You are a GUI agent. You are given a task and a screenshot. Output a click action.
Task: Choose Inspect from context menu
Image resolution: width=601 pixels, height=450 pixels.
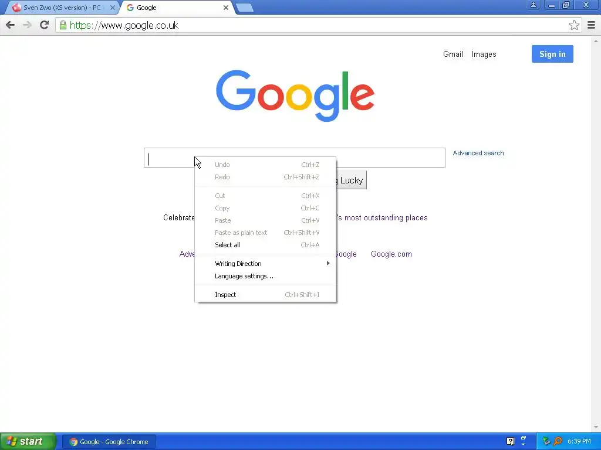(x=265, y=295)
